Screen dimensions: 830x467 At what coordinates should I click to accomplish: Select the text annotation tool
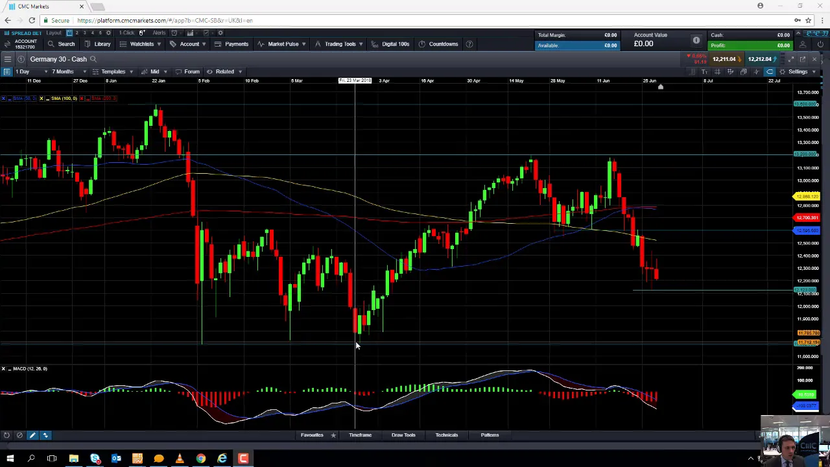click(704, 71)
